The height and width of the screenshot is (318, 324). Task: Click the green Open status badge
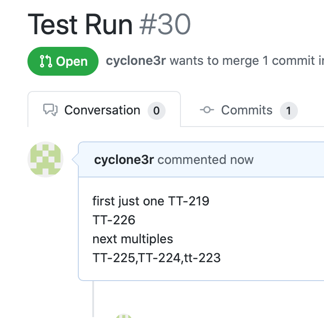[x=63, y=61]
